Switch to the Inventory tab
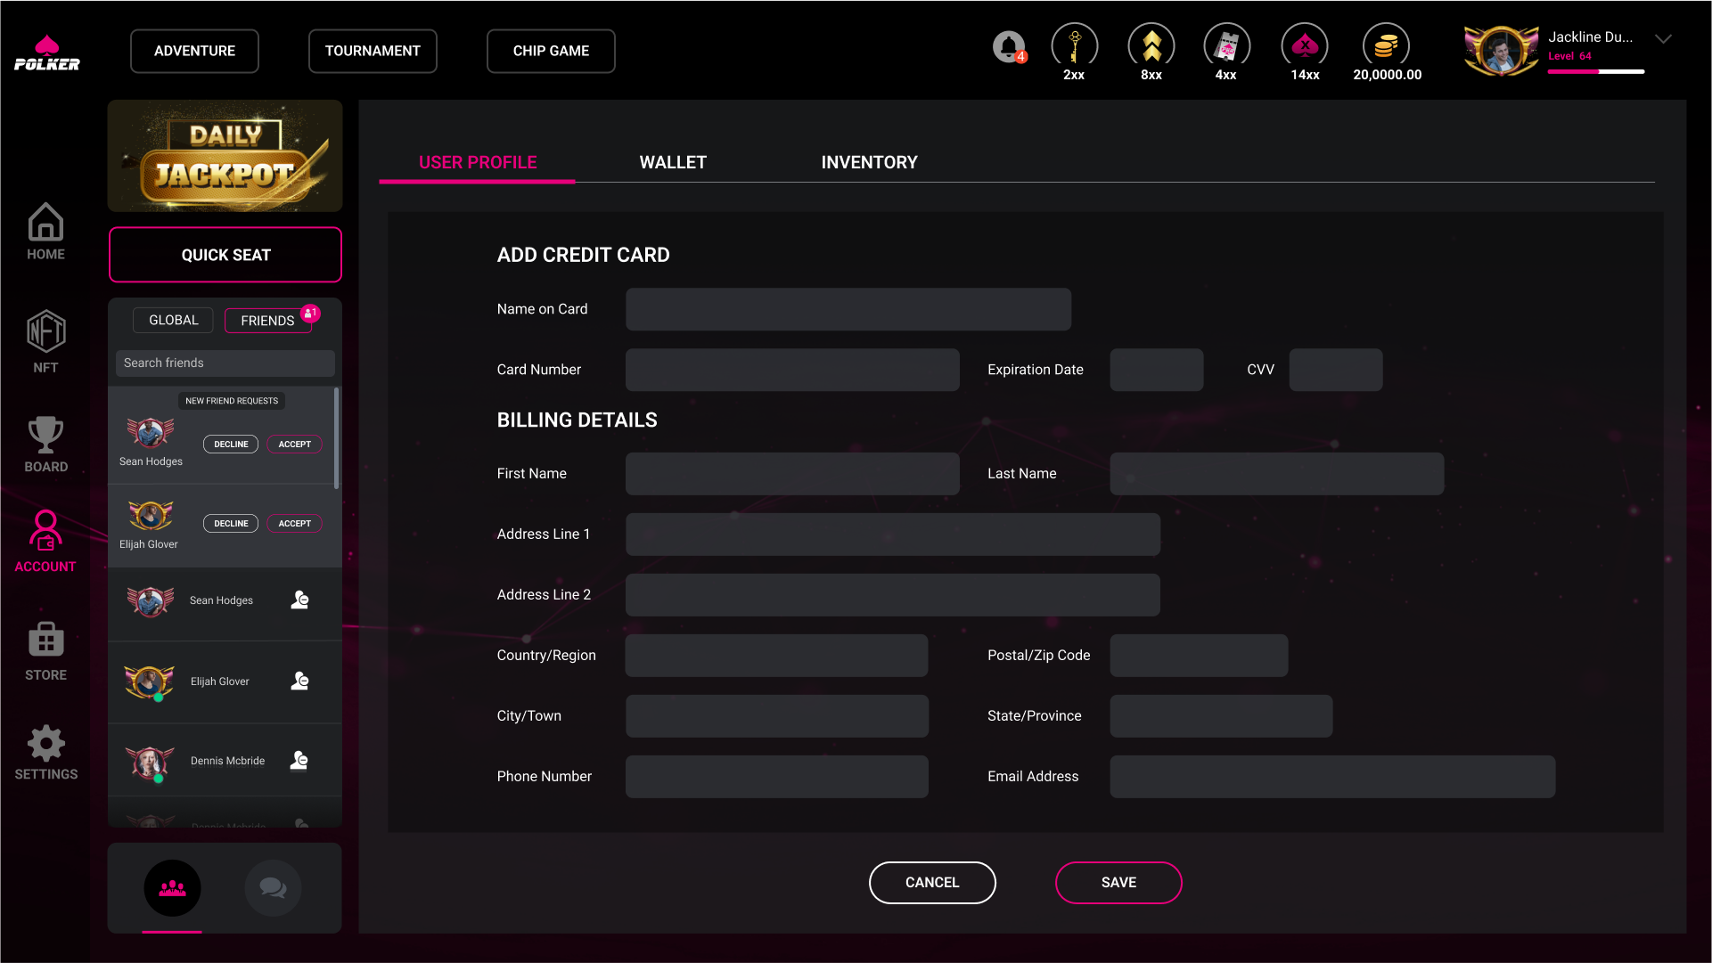This screenshot has width=1712, height=963. coord(869,162)
